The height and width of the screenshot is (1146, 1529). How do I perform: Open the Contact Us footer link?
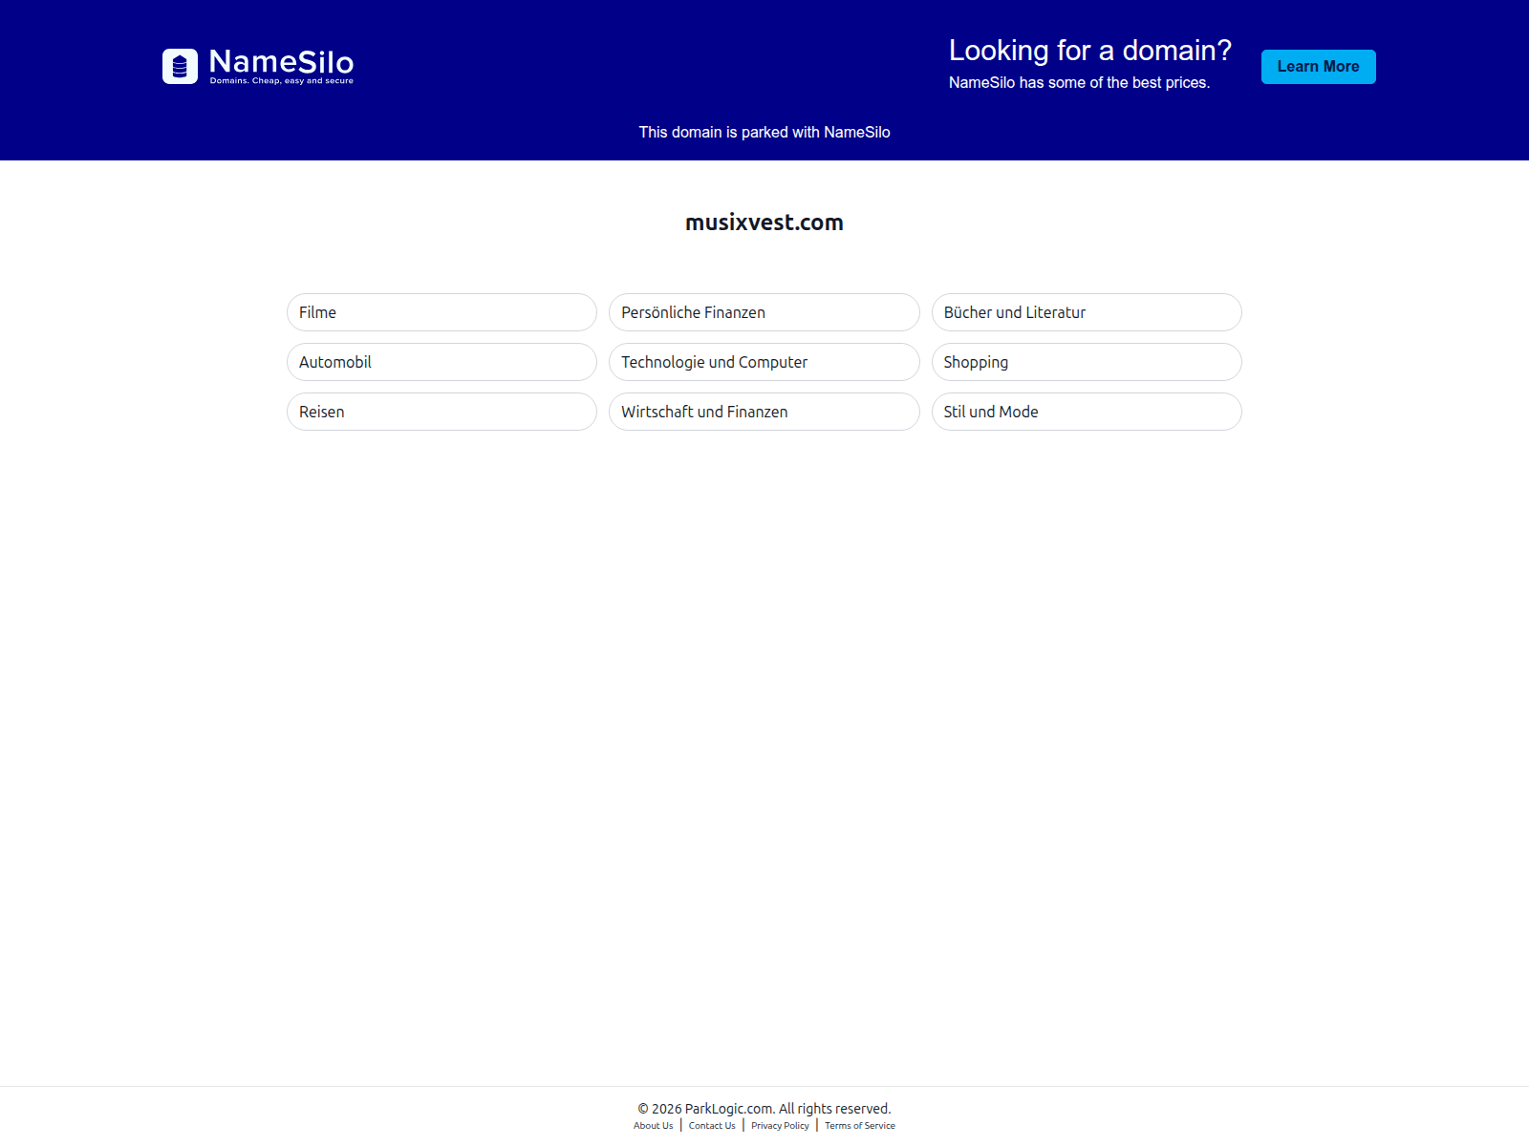[712, 1126]
